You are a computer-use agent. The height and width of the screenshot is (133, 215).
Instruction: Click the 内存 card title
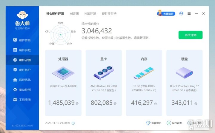(144, 59)
